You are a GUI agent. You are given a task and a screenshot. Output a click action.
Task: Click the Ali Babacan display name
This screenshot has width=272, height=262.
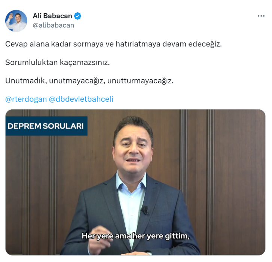pos(52,16)
